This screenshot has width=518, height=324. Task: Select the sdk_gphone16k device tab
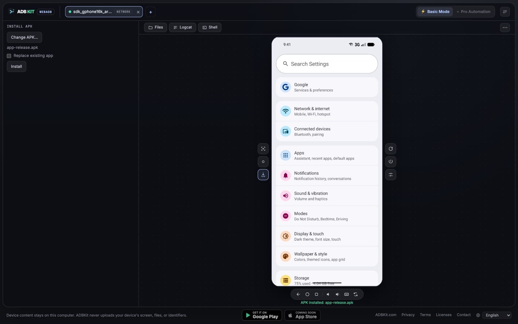click(x=104, y=12)
